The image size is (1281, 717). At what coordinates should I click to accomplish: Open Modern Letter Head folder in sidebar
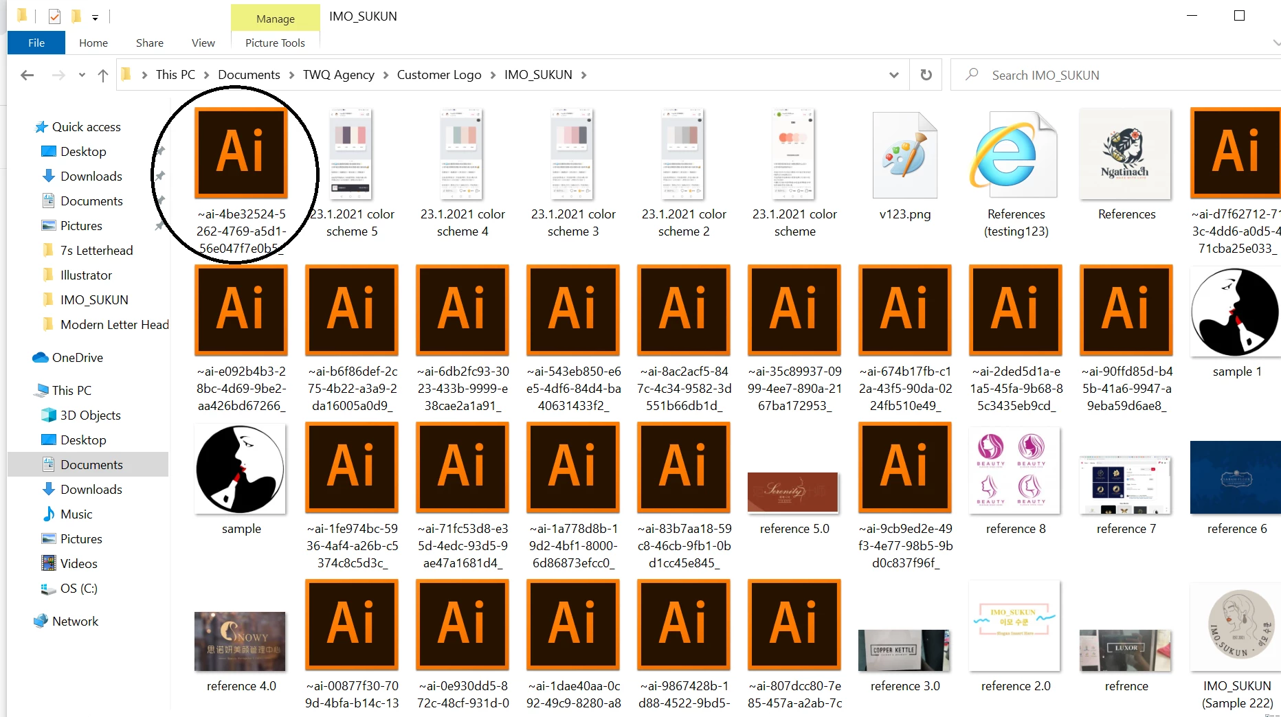pyautogui.click(x=114, y=324)
